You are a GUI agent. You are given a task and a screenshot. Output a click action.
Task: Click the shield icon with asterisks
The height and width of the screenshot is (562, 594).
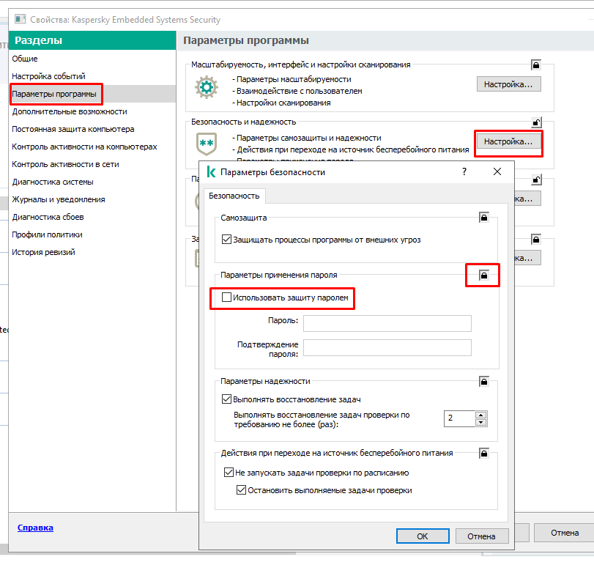207,144
